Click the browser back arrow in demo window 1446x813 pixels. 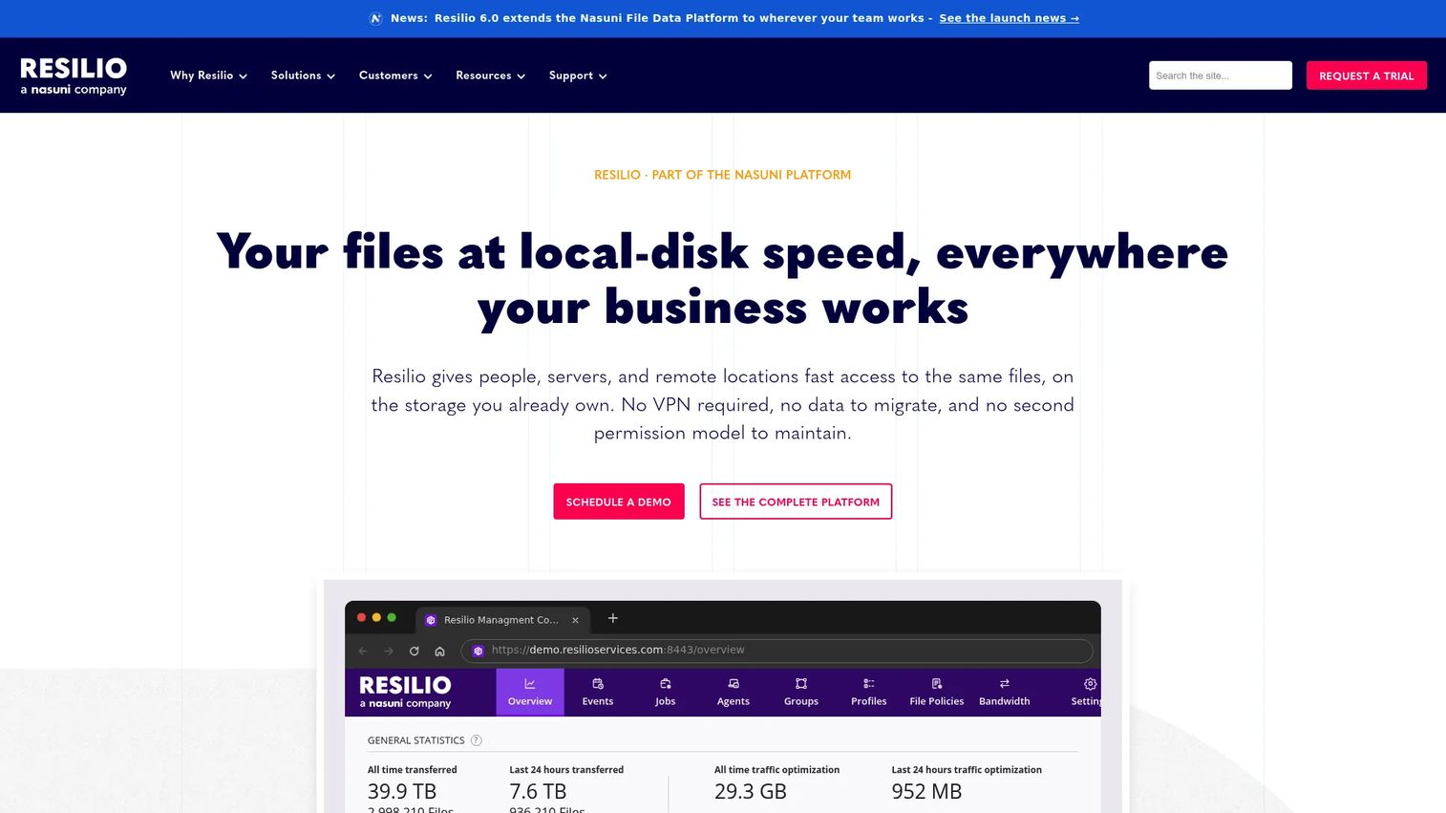(363, 651)
